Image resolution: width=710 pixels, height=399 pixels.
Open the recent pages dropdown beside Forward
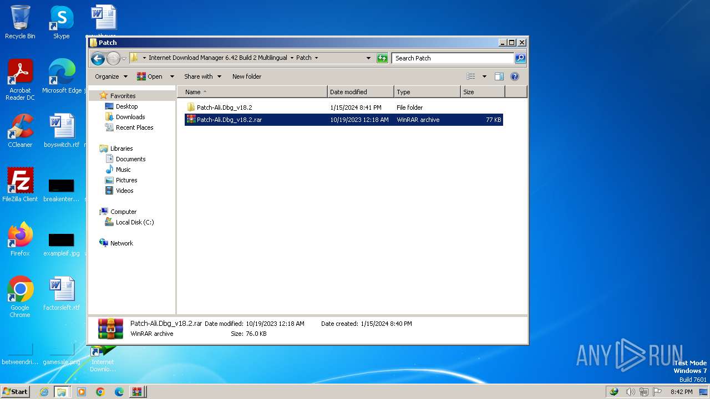click(x=124, y=58)
